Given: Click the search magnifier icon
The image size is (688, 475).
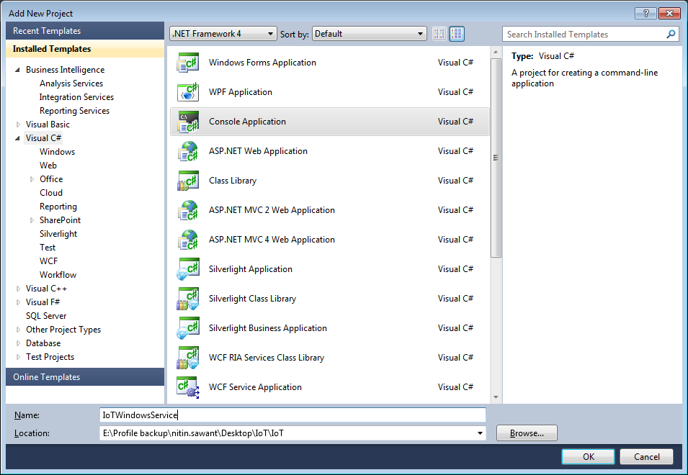Looking at the screenshot, I should tap(671, 34).
